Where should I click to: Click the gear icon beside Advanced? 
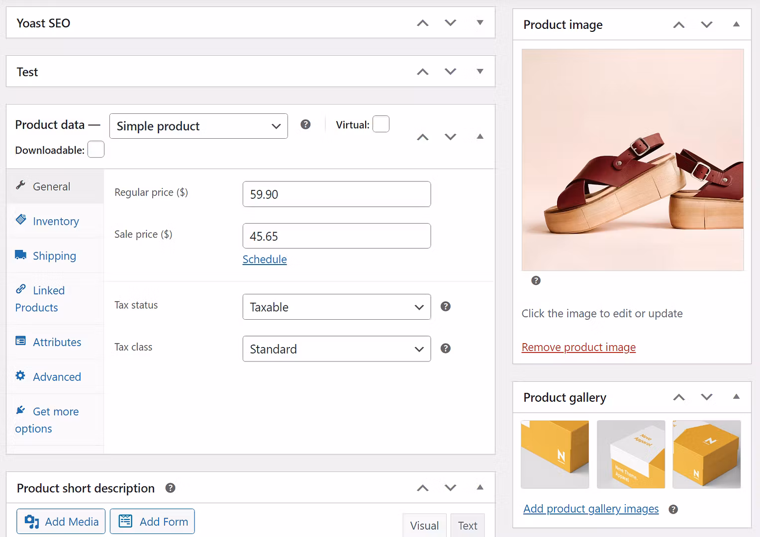pos(20,375)
